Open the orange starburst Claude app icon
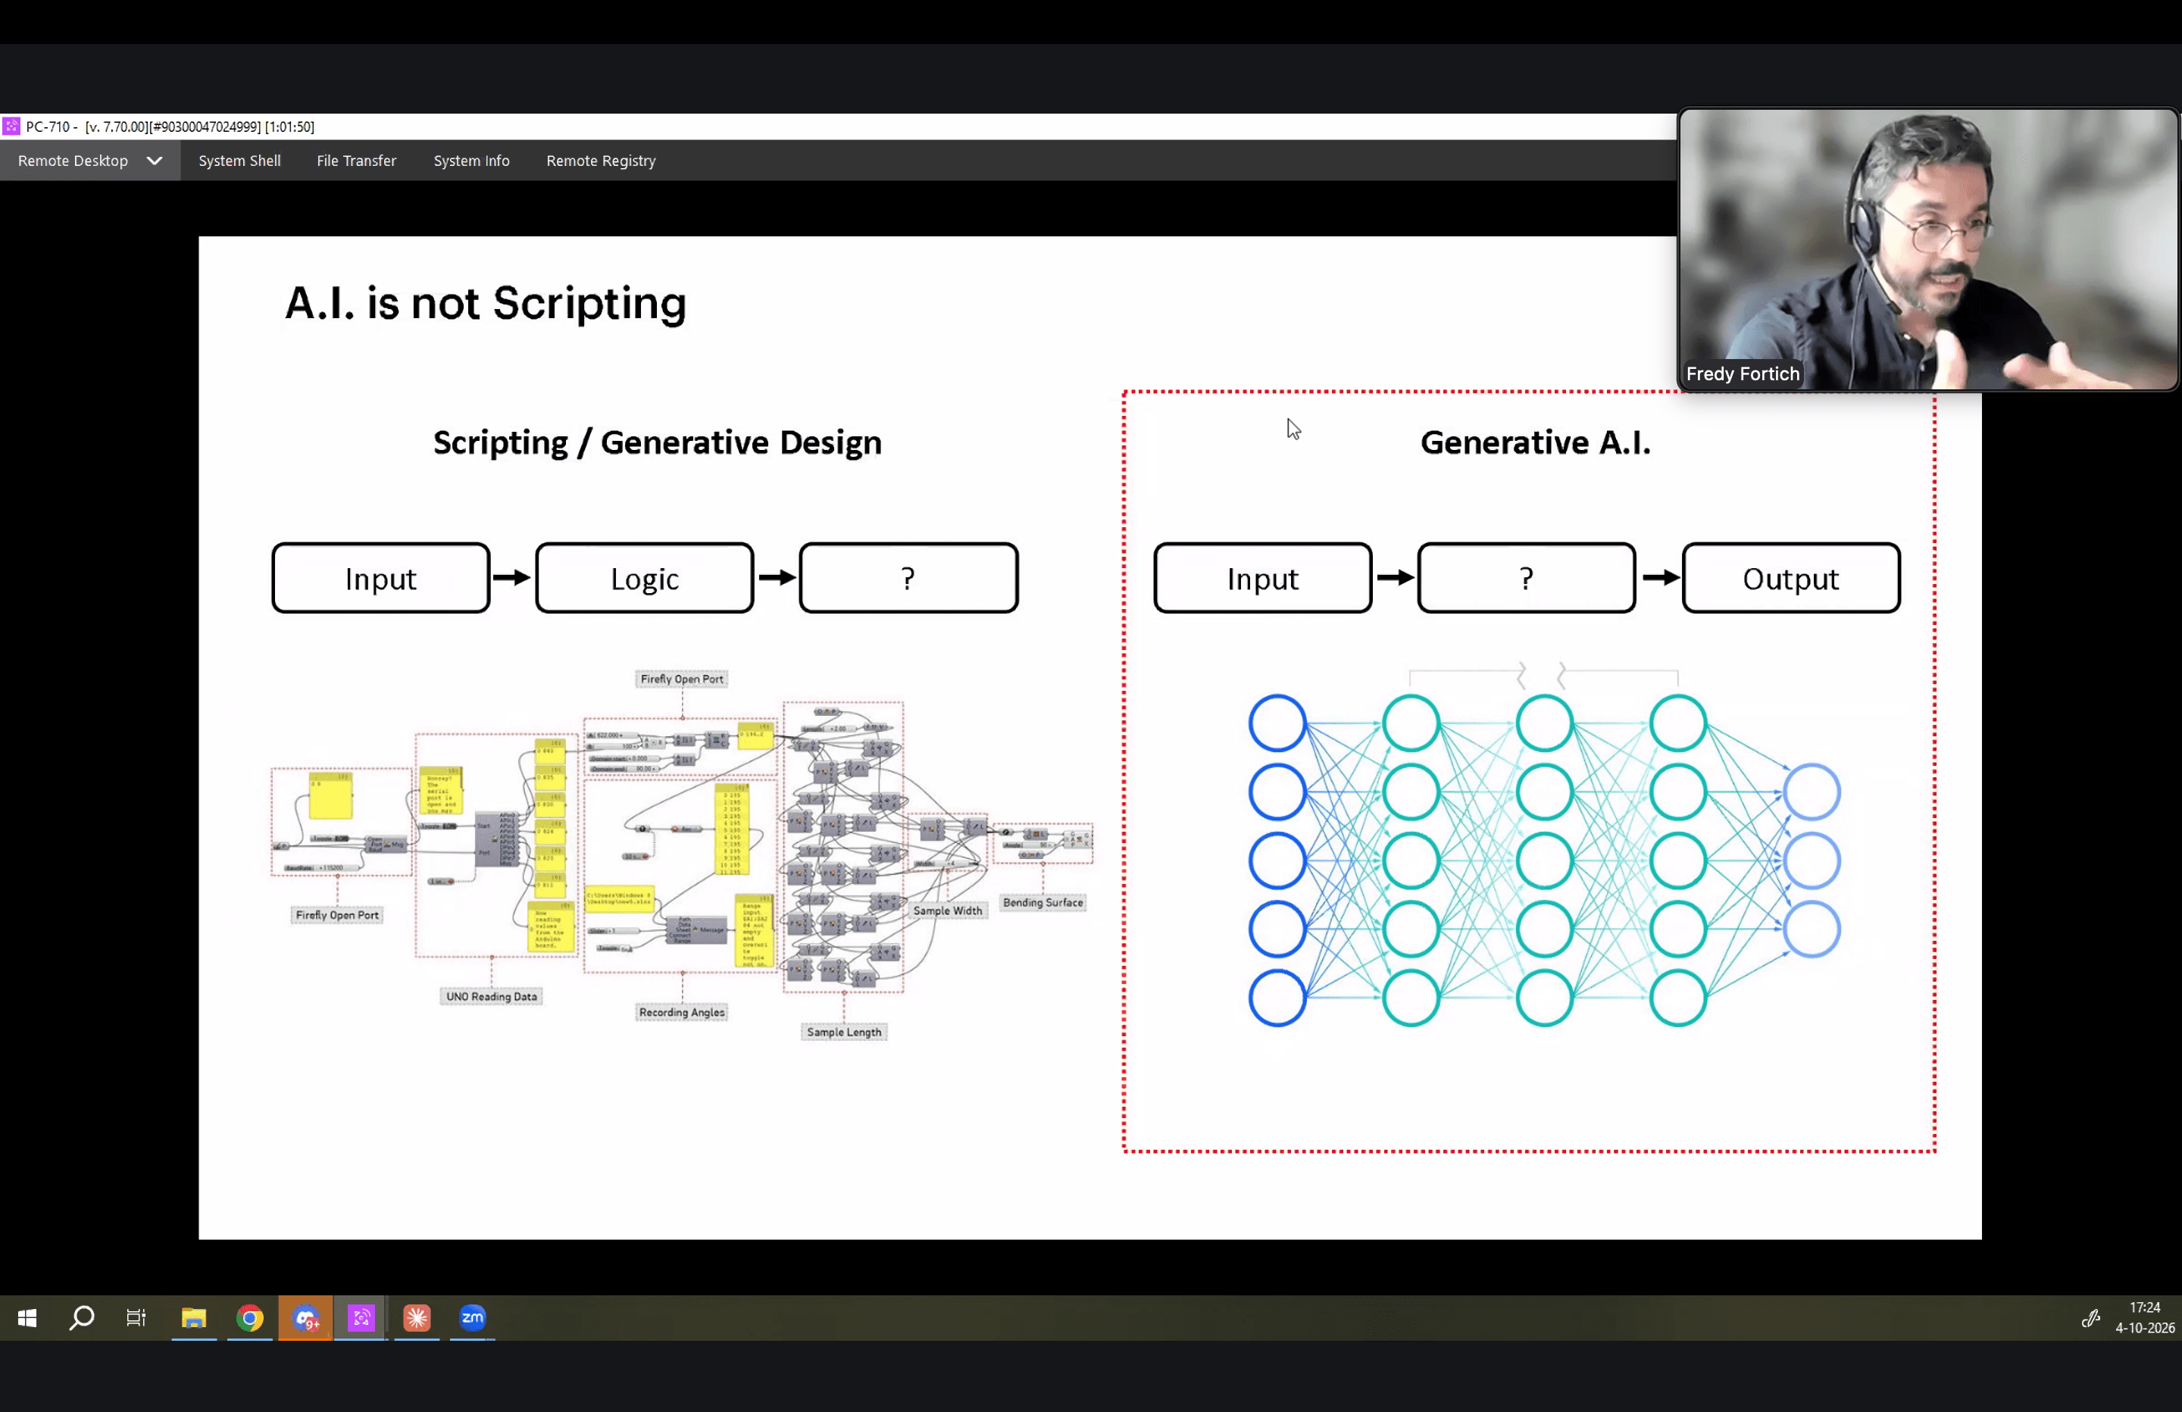The width and height of the screenshot is (2182, 1412). click(417, 1317)
